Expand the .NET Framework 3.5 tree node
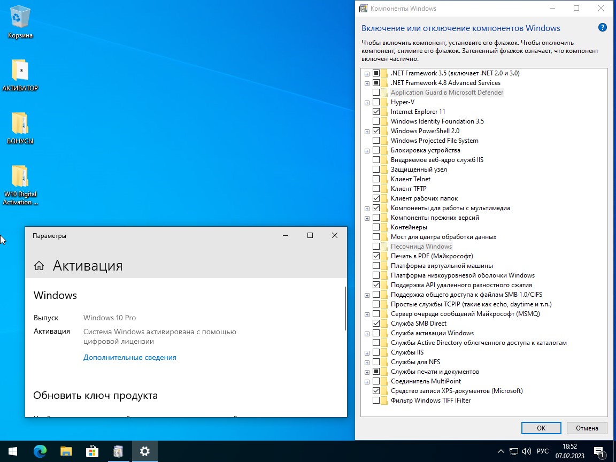The width and height of the screenshot is (616, 462). click(x=367, y=74)
